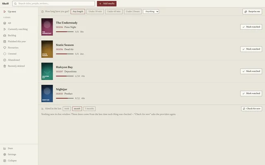Select the Under 60 min filter
This screenshot has width=265, height=165.
point(114,12)
